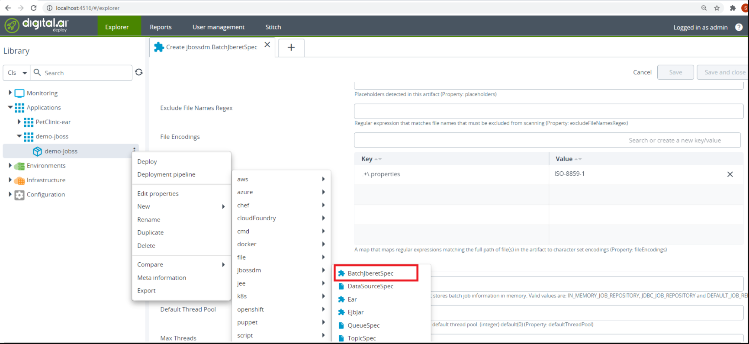749x344 pixels.
Task: Click the browser forward arrow
Action: click(20, 8)
